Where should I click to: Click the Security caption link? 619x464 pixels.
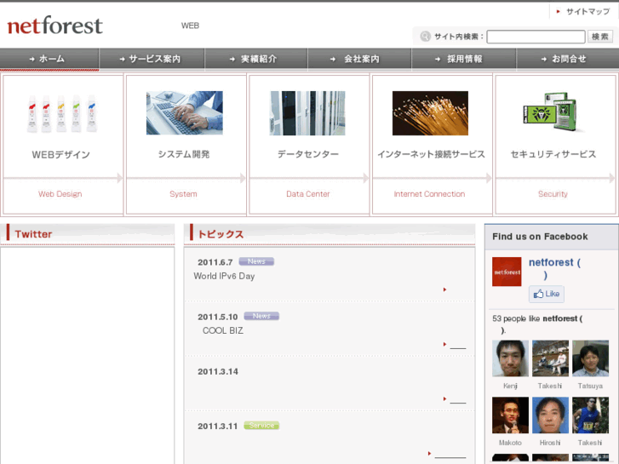click(x=553, y=194)
